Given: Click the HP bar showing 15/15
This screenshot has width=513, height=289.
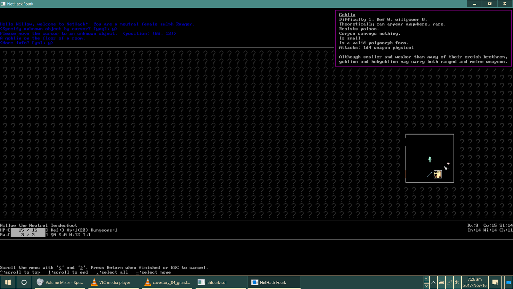Looking at the screenshot, I should (x=28, y=230).
